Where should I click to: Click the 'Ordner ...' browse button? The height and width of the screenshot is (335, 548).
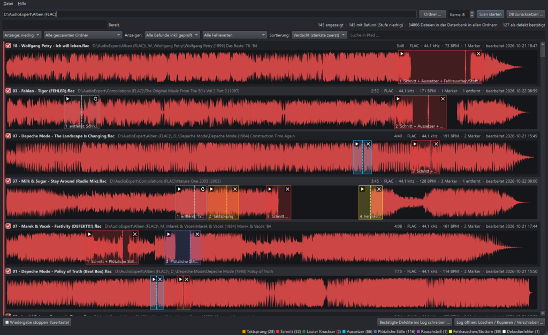432,14
